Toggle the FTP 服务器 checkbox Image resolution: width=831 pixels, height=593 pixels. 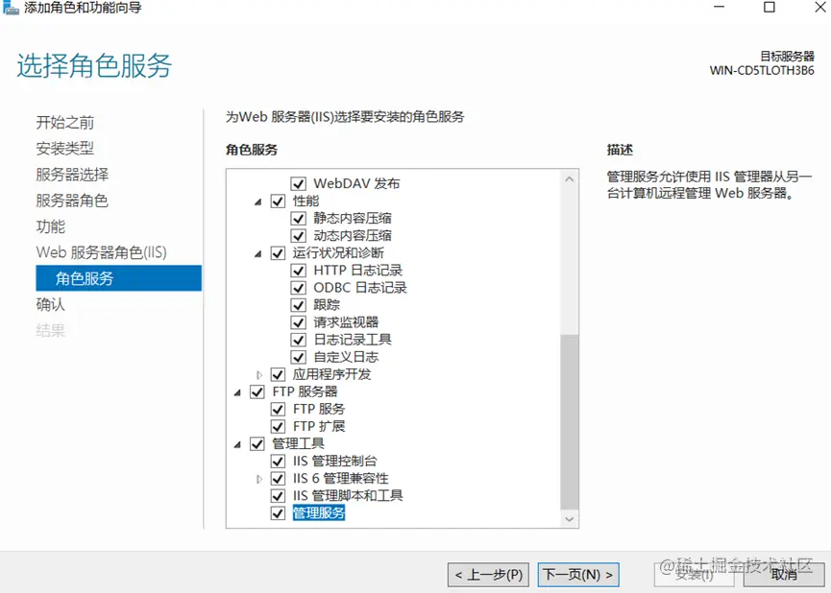(x=257, y=391)
